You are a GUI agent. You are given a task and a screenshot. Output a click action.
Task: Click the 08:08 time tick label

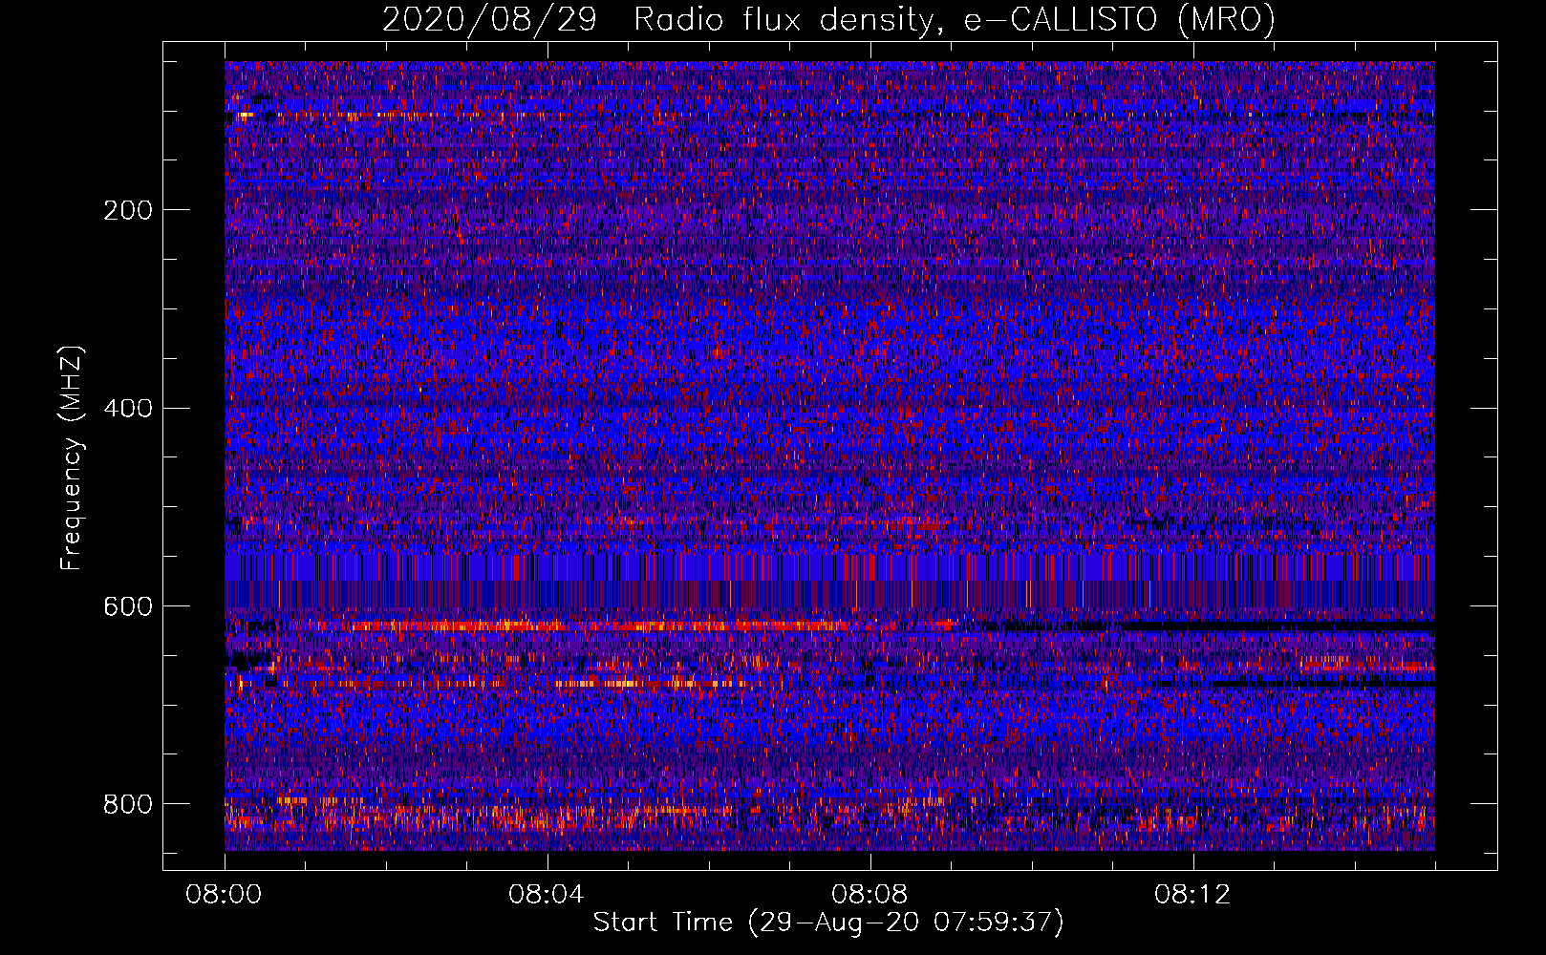(x=870, y=895)
